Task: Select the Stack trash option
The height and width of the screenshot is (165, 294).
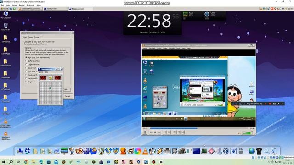Action: [x=31, y=68]
